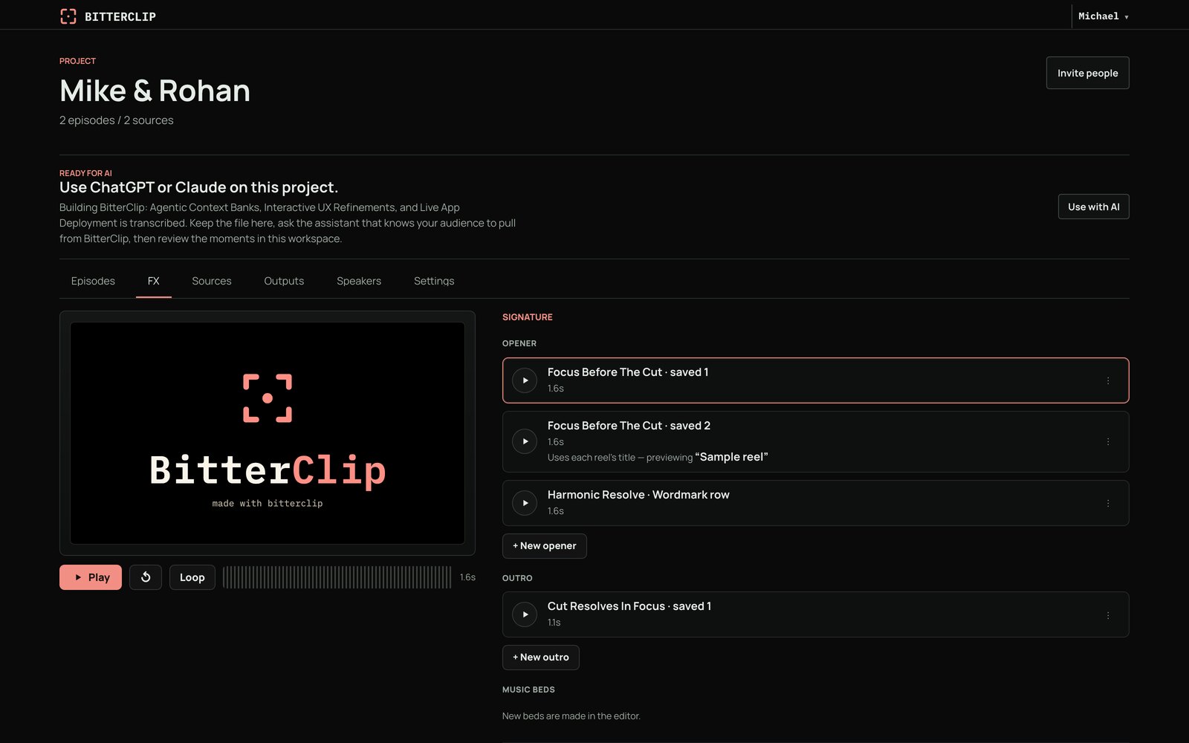This screenshot has height=743, width=1189.
Task: Select the Focus Before The Cut saved 1 title
Action: coord(628,372)
